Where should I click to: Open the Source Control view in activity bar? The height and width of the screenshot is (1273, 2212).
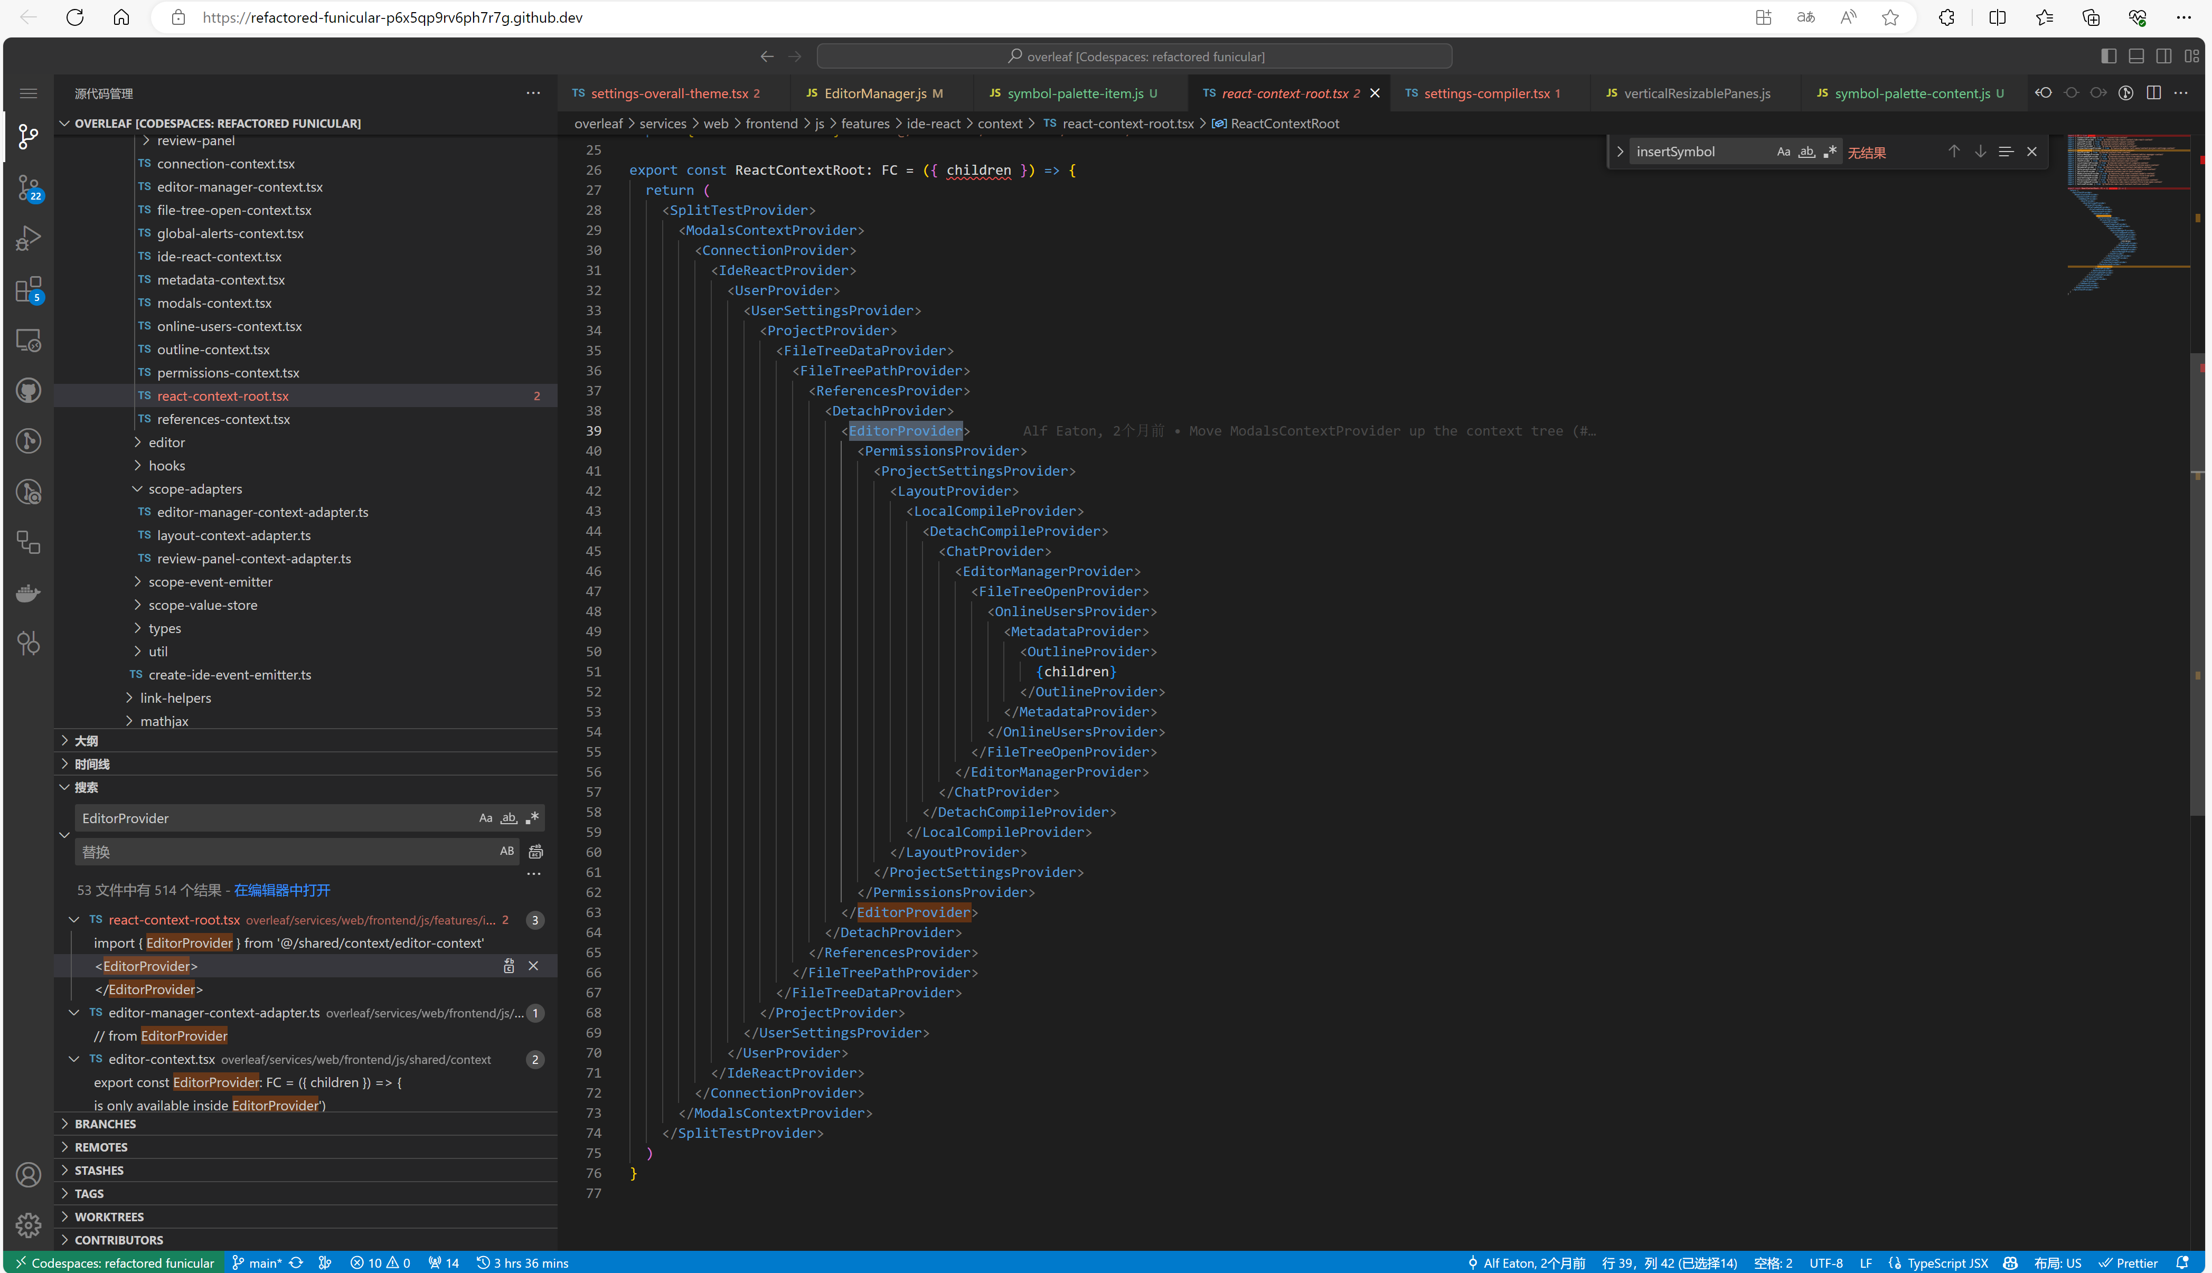click(28, 136)
